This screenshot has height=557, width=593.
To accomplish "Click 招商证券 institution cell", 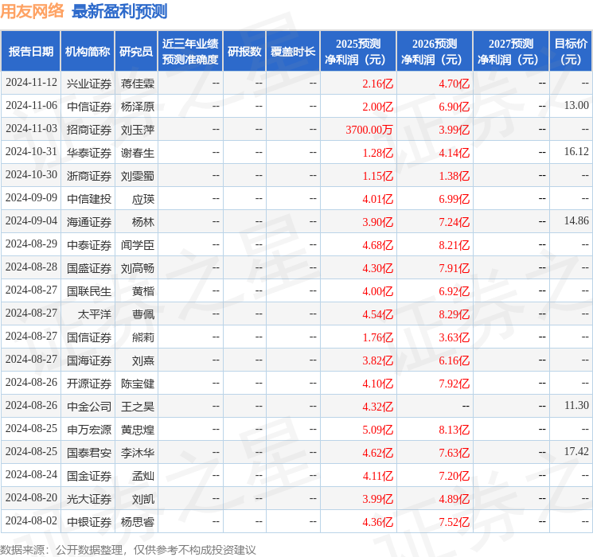I will click(89, 130).
